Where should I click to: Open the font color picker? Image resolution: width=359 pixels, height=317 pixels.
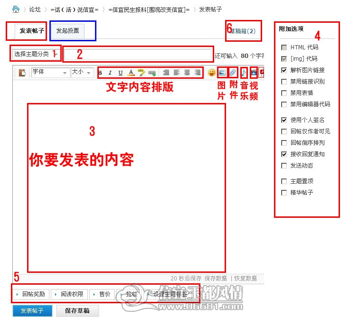pyautogui.click(x=131, y=73)
